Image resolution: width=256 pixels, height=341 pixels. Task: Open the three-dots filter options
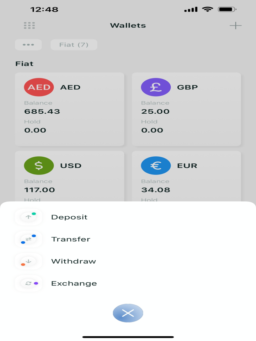(28, 45)
